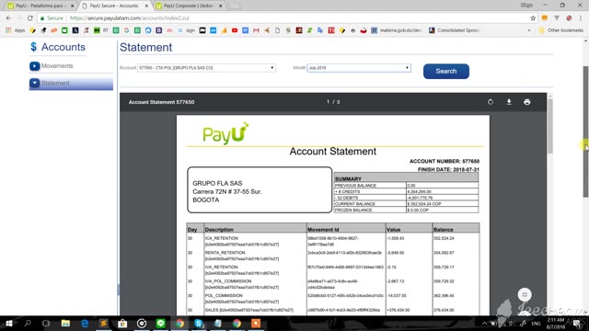
Task: Open Skype from taskbar
Action: click(x=199, y=323)
